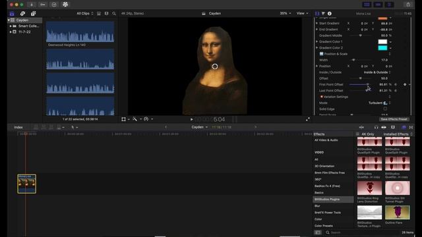Image resolution: width=422 pixels, height=237 pixels.
Task: Enter full screen viewer mode
Action: tap(308, 119)
